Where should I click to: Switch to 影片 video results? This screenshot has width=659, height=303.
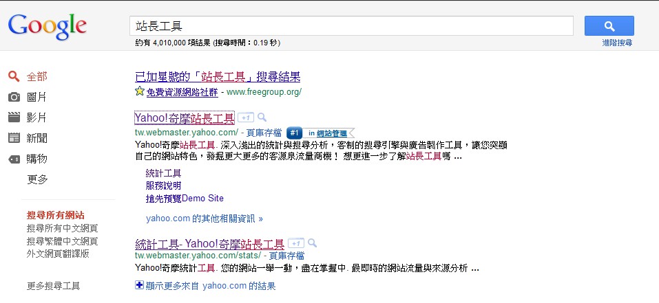click(x=36, y=117)
